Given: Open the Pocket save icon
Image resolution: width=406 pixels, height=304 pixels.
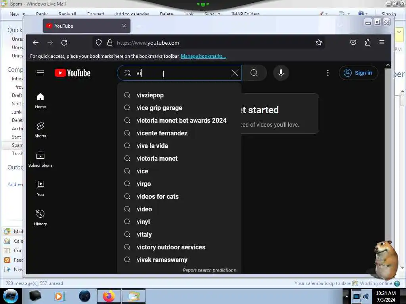Looking at the screenshot, I should pyautogui.click(x=353, y=43).
